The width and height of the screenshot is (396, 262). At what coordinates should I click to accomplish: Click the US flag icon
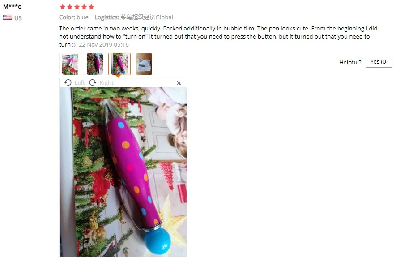click(8, 17)
